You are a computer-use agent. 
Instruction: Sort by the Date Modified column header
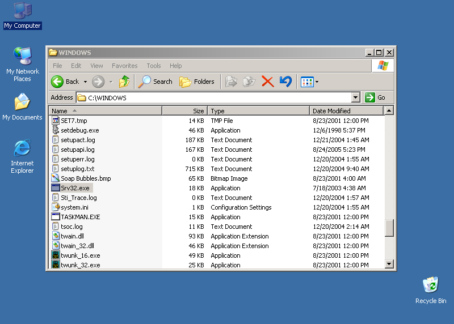(x=346, y=110)
